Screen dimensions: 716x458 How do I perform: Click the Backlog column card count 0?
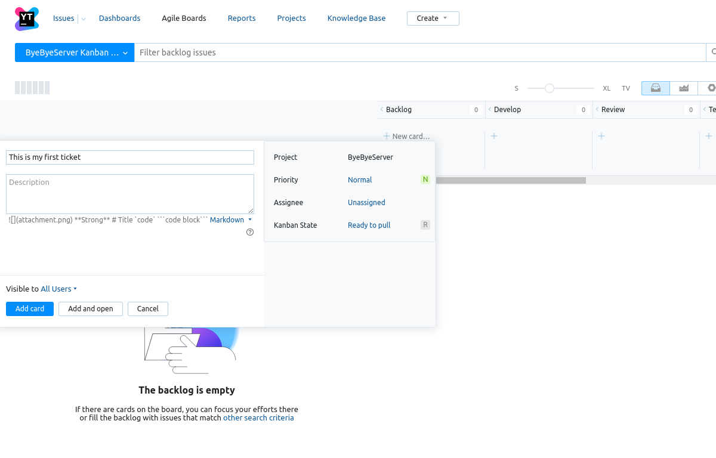476,110
